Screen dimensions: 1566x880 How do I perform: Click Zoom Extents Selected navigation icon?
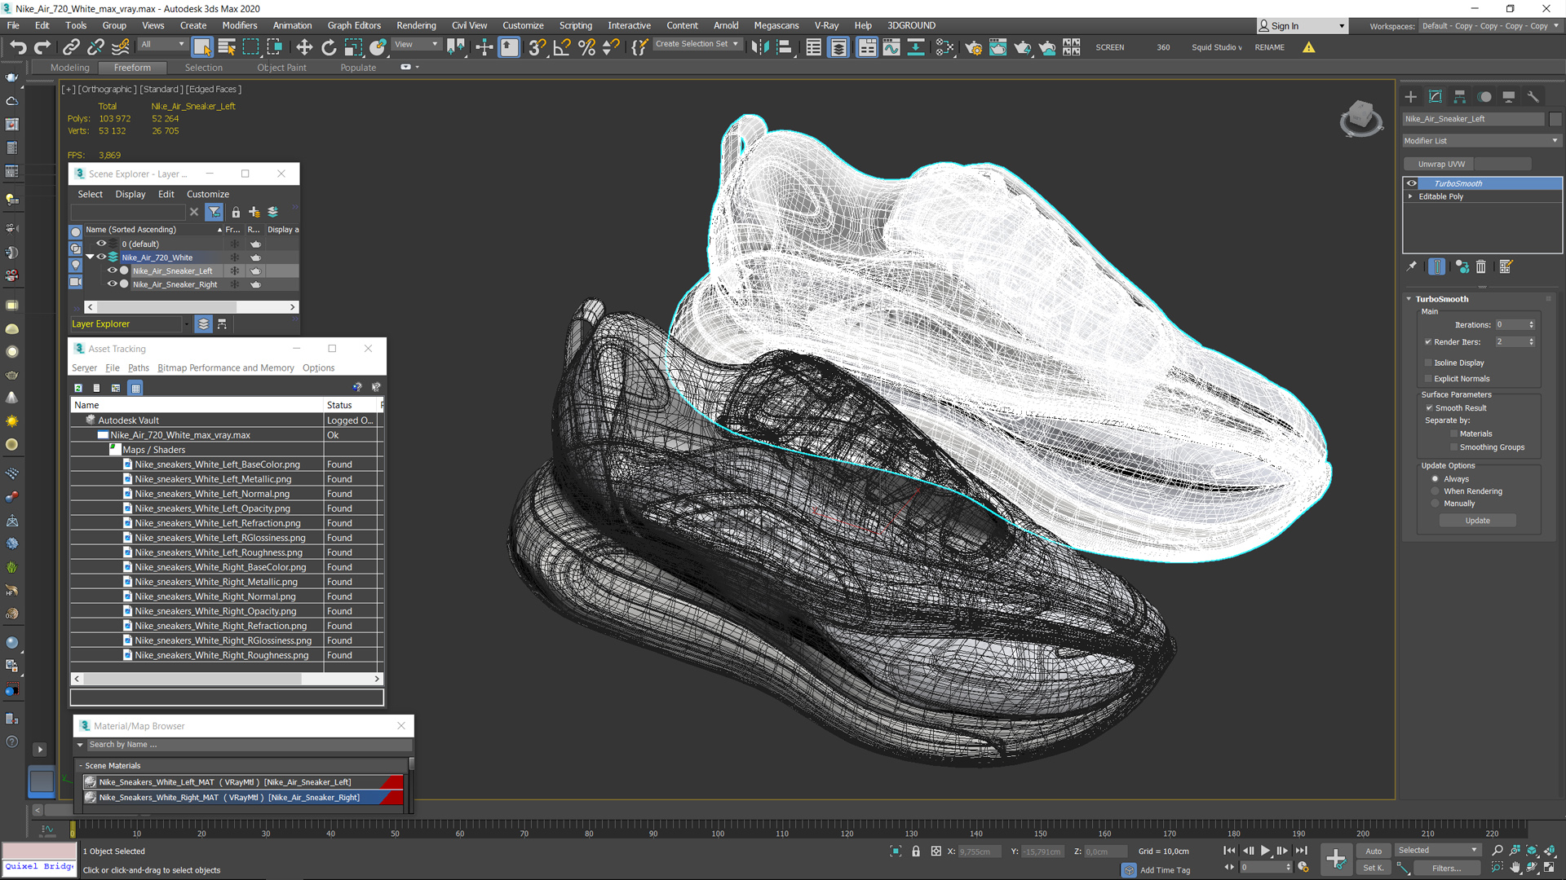(x=1532, y=851)
